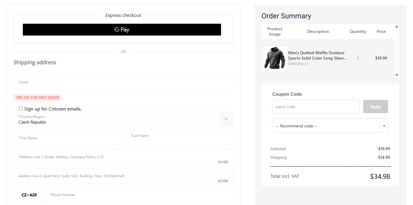
Task: Click the CZ+420 phone country code
Action: click(x=29, y=195)
